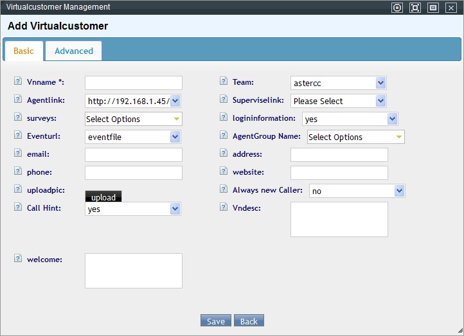
Task: Click the help icon next to Agentlink
Action: 17,100
